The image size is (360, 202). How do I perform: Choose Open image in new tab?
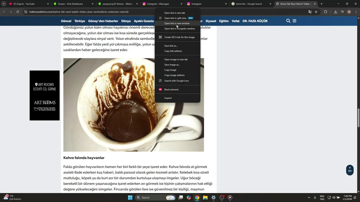coord(177,59)
